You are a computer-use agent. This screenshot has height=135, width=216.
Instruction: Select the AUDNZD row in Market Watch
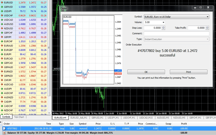[24, 97]
